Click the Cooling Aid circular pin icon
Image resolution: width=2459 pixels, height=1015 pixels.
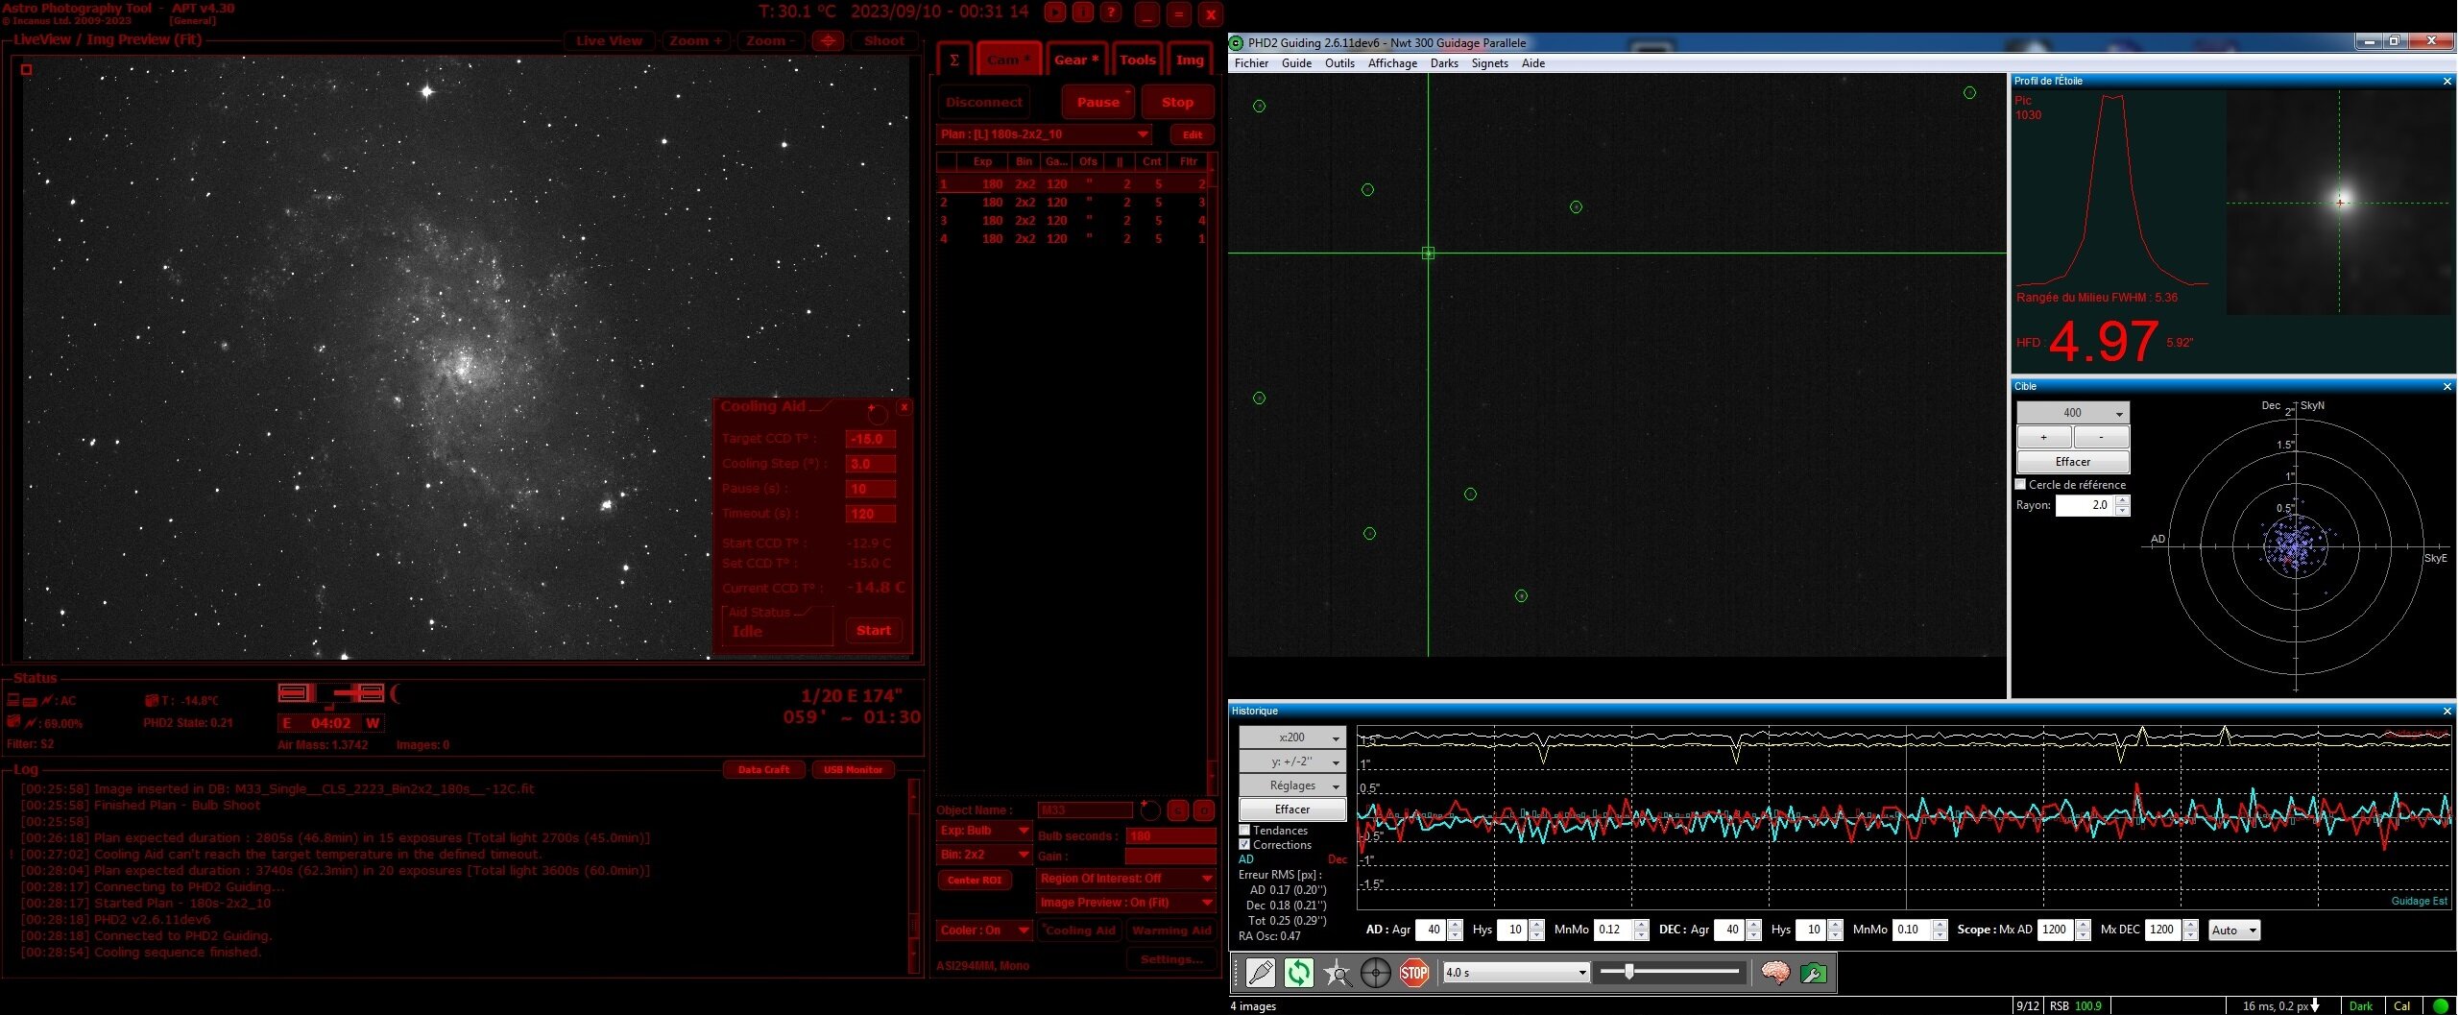pos(878,415)
